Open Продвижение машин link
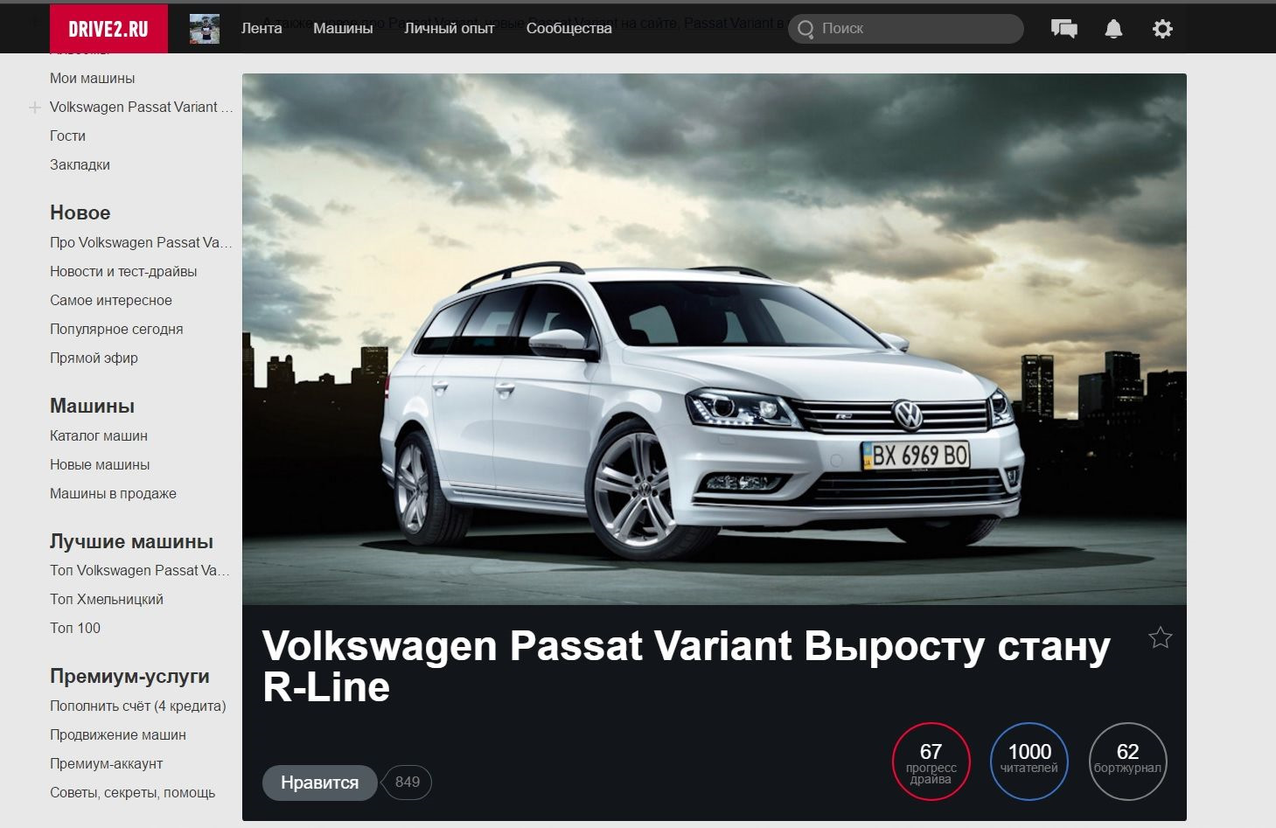Image resolution: width=1276 pixels, height=828 pixels. point(118,734)
